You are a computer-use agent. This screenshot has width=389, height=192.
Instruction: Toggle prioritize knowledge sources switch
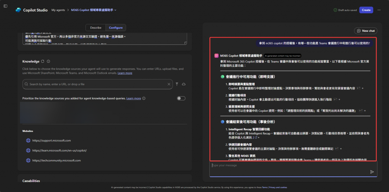click(x=181, y=98)
